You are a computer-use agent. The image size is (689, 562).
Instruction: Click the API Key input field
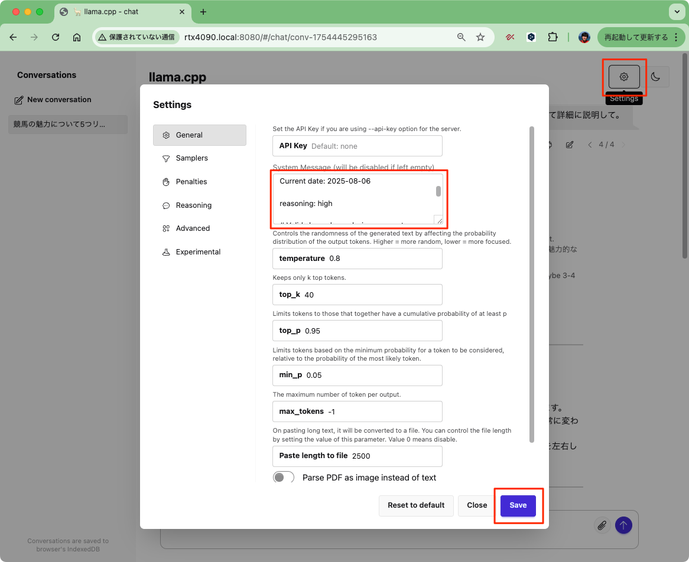pyautogui.click(x=357, y=146)
